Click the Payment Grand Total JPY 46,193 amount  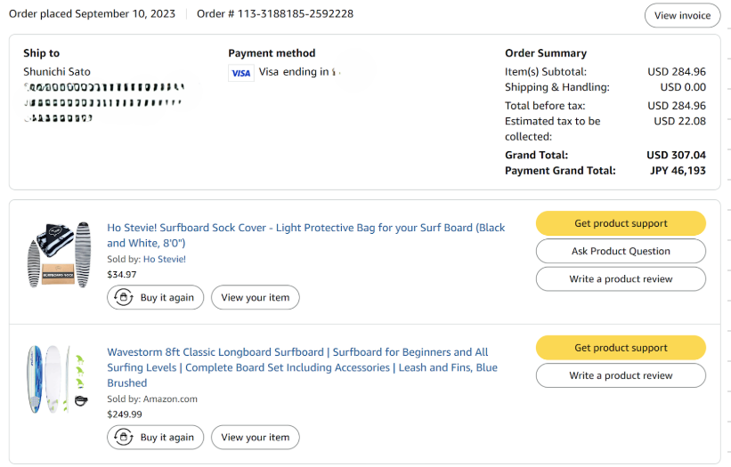click(x=678, y=171)
